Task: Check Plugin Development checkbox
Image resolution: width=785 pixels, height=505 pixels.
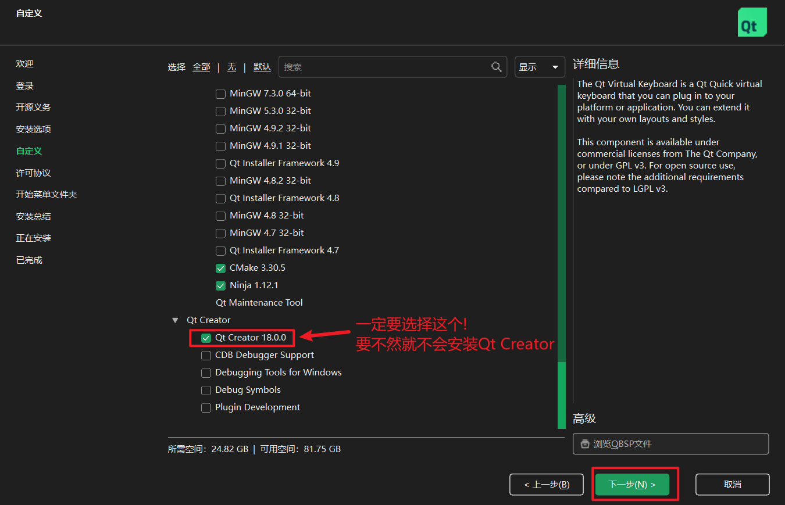Action: [206, 407]
